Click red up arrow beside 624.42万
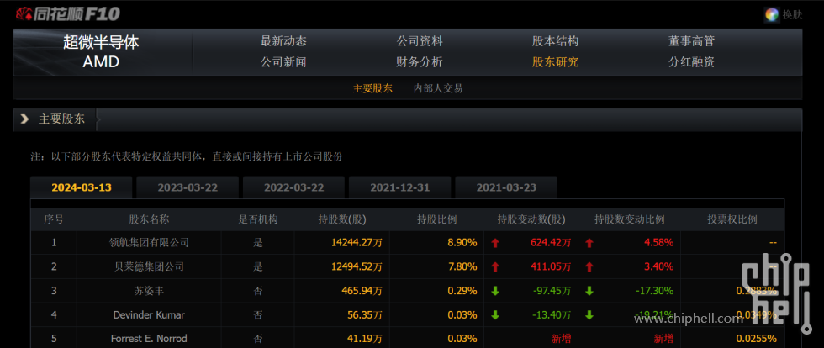Image resolution: width=824 pixels, height=348 pixels. (494, 243)
